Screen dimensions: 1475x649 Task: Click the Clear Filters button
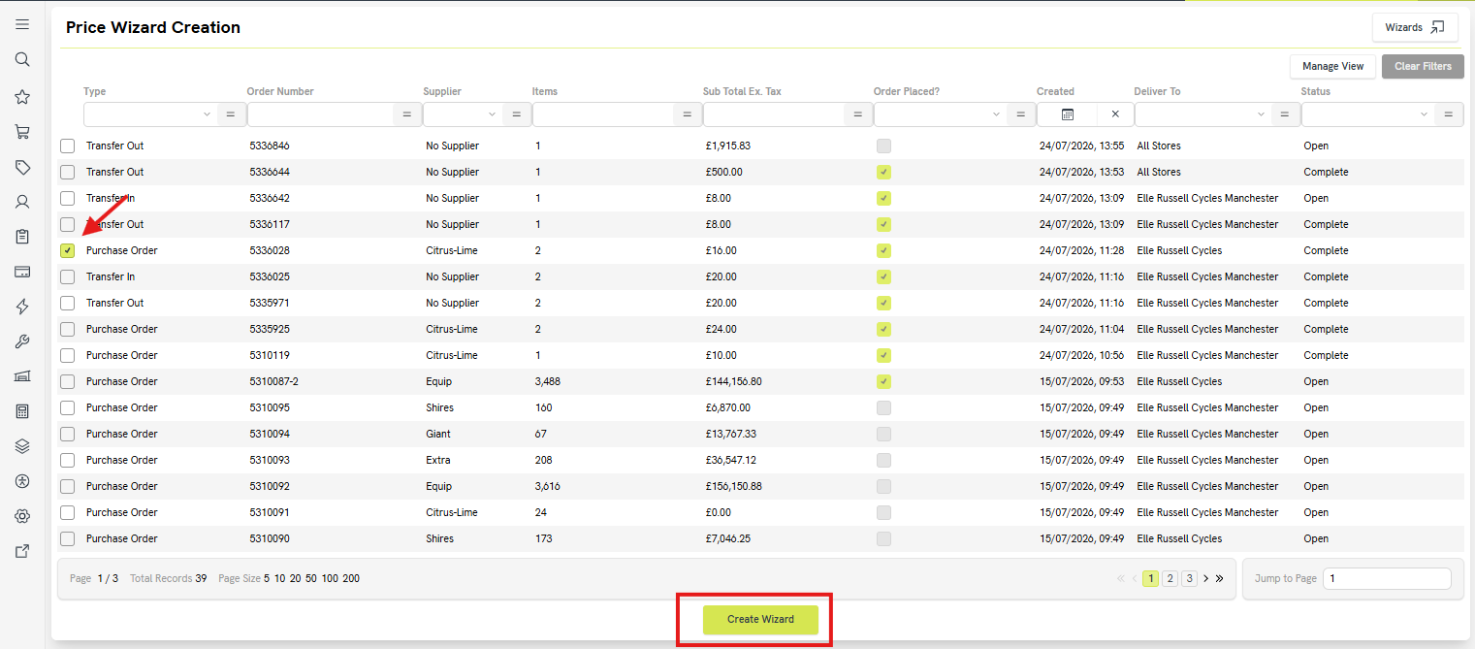[1423, 66]
